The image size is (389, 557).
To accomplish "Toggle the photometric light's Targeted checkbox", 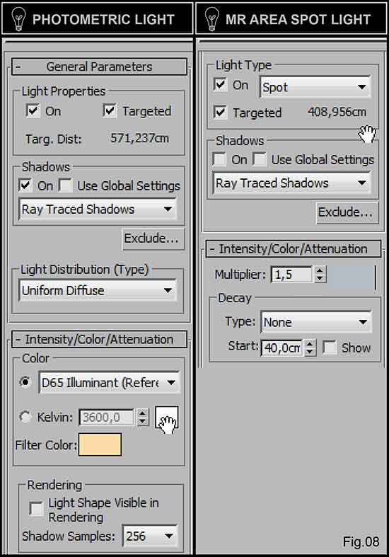I will click(110, 110).
